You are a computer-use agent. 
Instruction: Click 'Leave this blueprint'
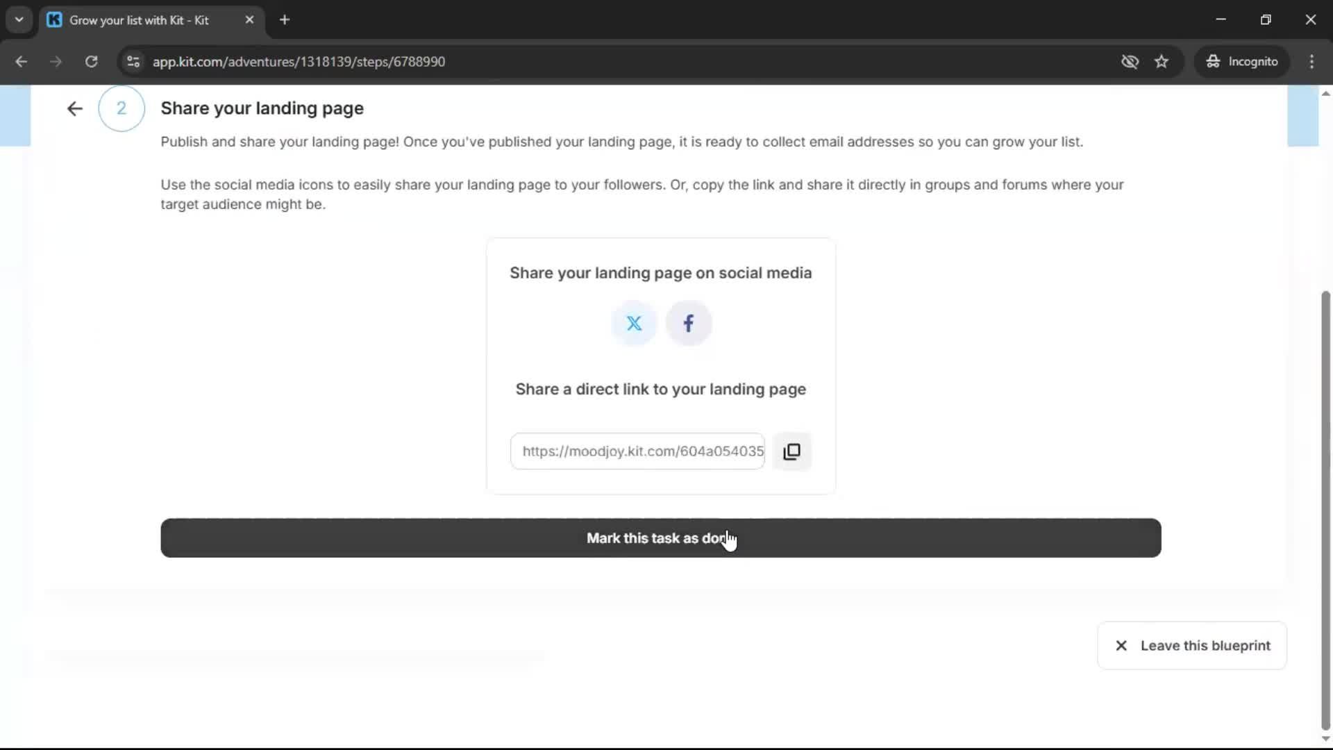[1207, 645]
